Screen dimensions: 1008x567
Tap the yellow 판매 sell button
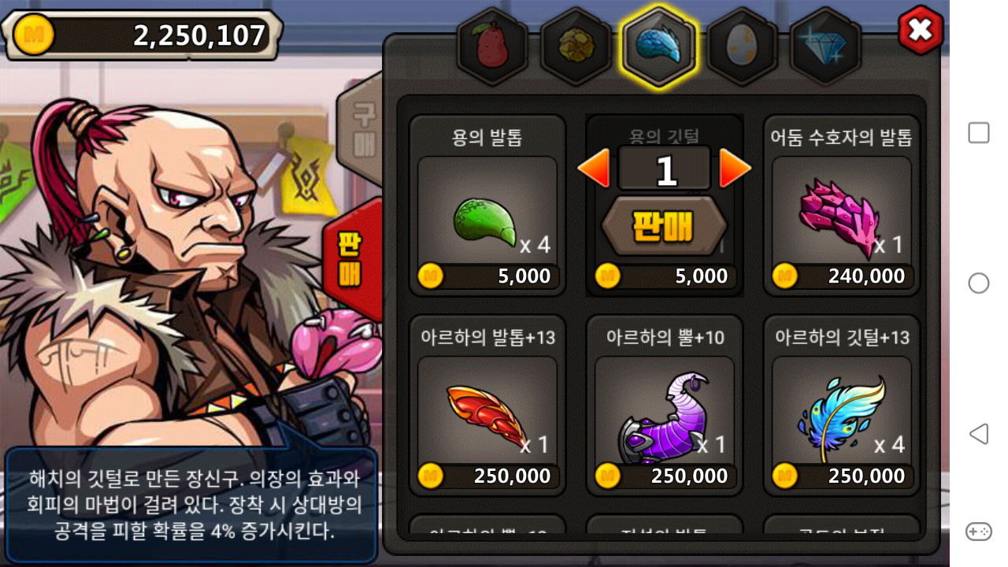664,226
